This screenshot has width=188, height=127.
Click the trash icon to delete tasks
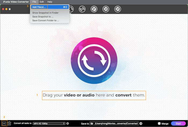(x=9, y=124)
